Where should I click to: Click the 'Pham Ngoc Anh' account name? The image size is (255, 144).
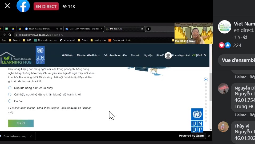point(181,55)
